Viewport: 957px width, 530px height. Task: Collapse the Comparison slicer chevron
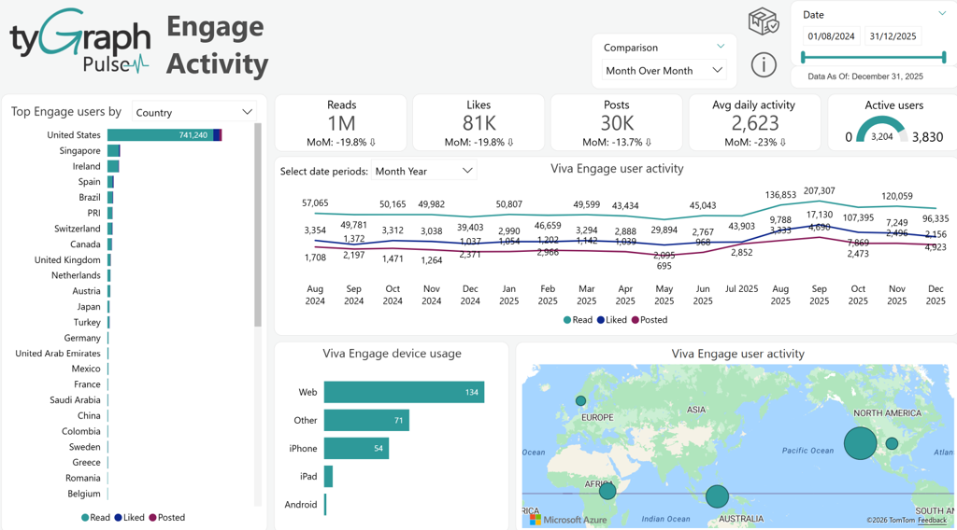[x=721, y=47]
